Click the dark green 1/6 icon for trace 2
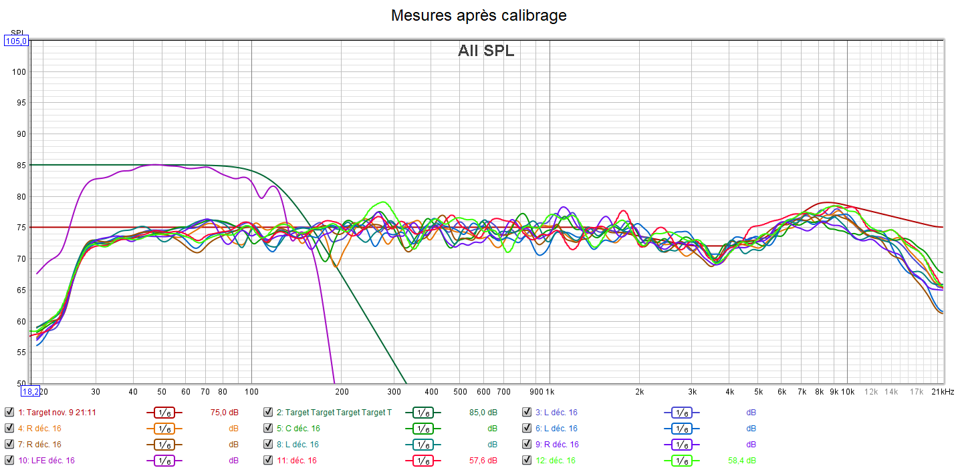Image resolution: width=958 pixels, height=470 pixels. (423, 413)
